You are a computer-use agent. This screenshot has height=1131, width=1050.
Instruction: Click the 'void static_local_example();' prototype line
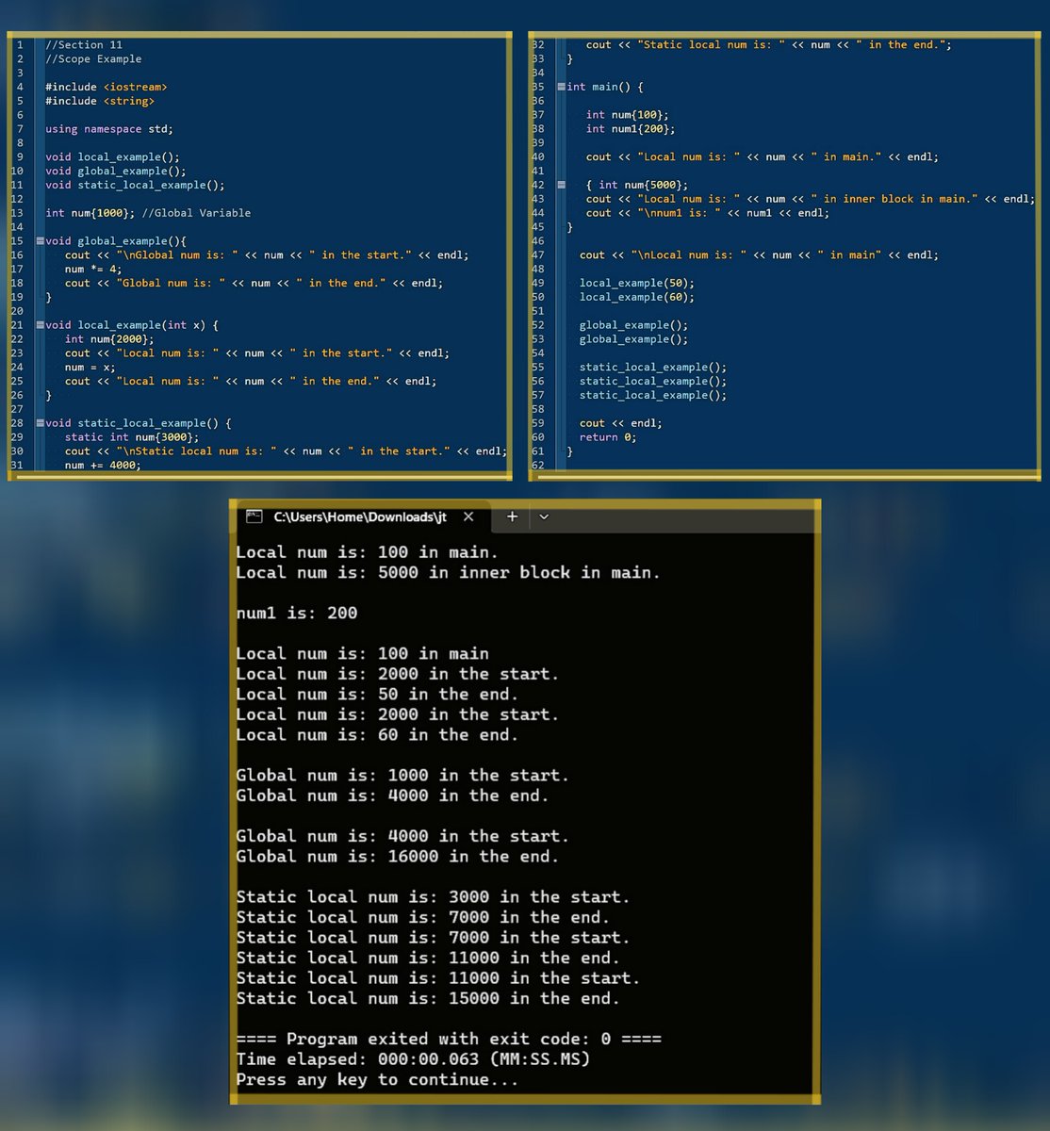pos(135,185)
